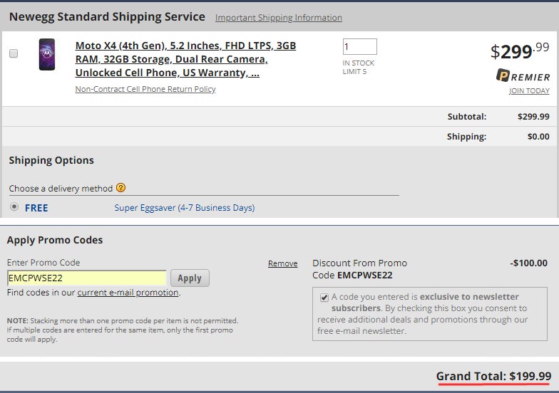
Task: Click the Newegg Standard Shipping Service heading
Action: (107, 17)
